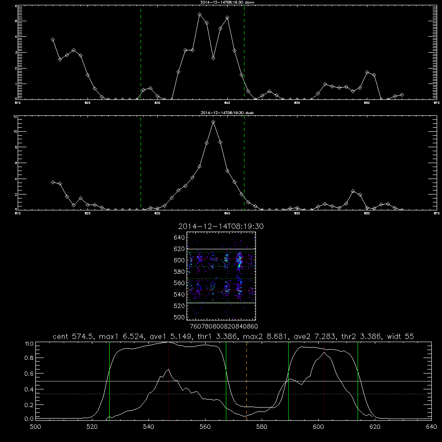Click the red dotted line near 602 in the bottom plot
Image resolution: width=442 pixels, height=442 pixels.
[324, 381]
